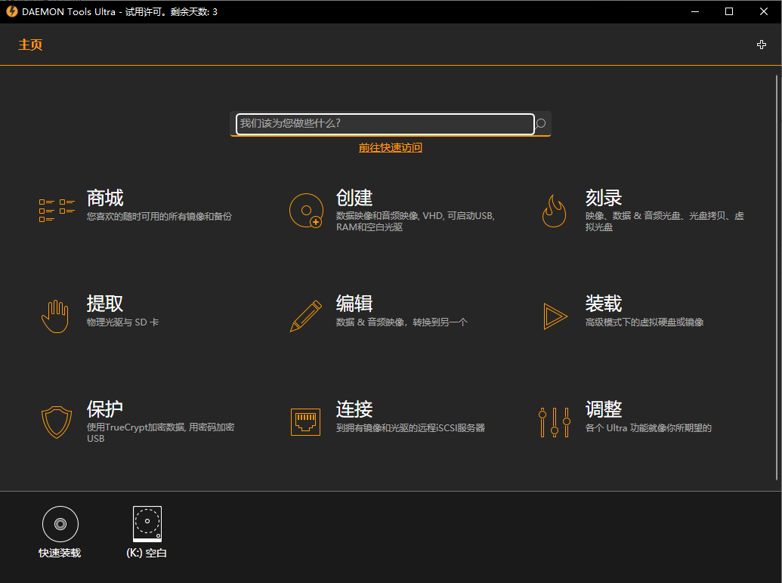Open the 商城 catalog list icon

pyautogui.click(x=57, y=210)
